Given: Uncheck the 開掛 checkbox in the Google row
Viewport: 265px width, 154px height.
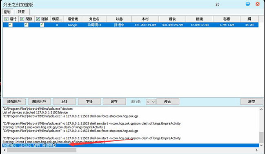Looking at the screenshot, I should click(26, 25).
